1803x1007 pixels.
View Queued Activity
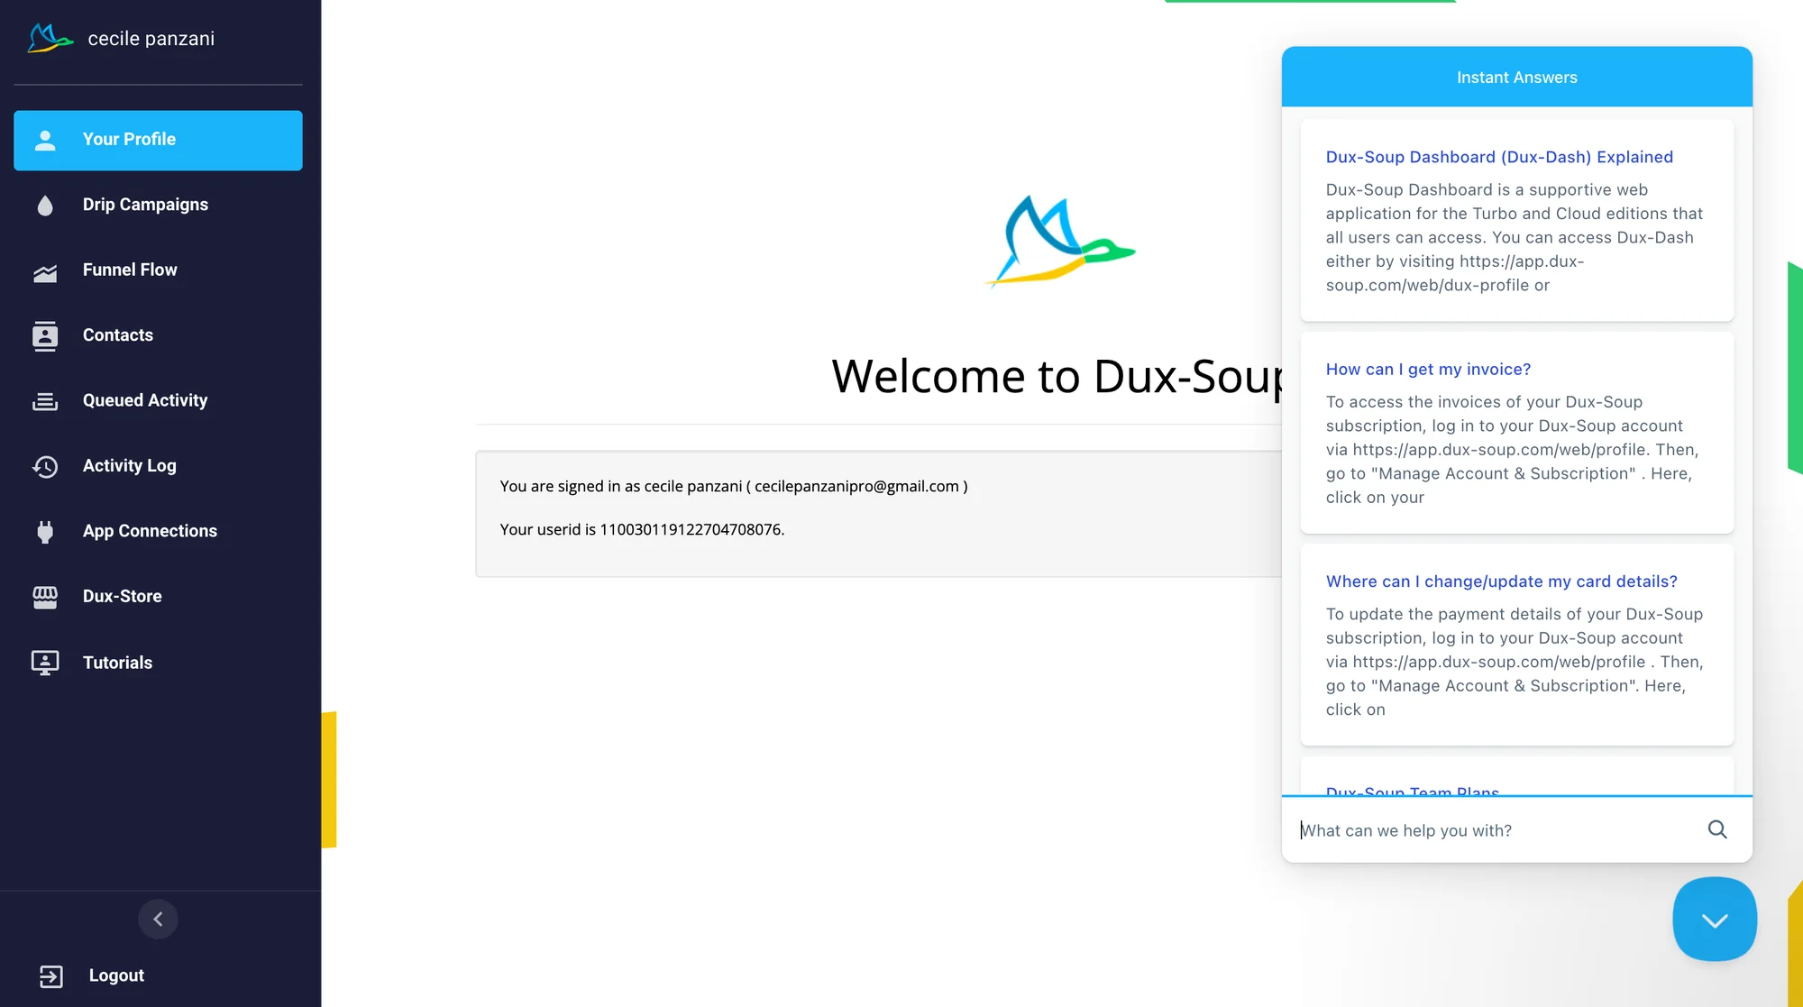145,400
